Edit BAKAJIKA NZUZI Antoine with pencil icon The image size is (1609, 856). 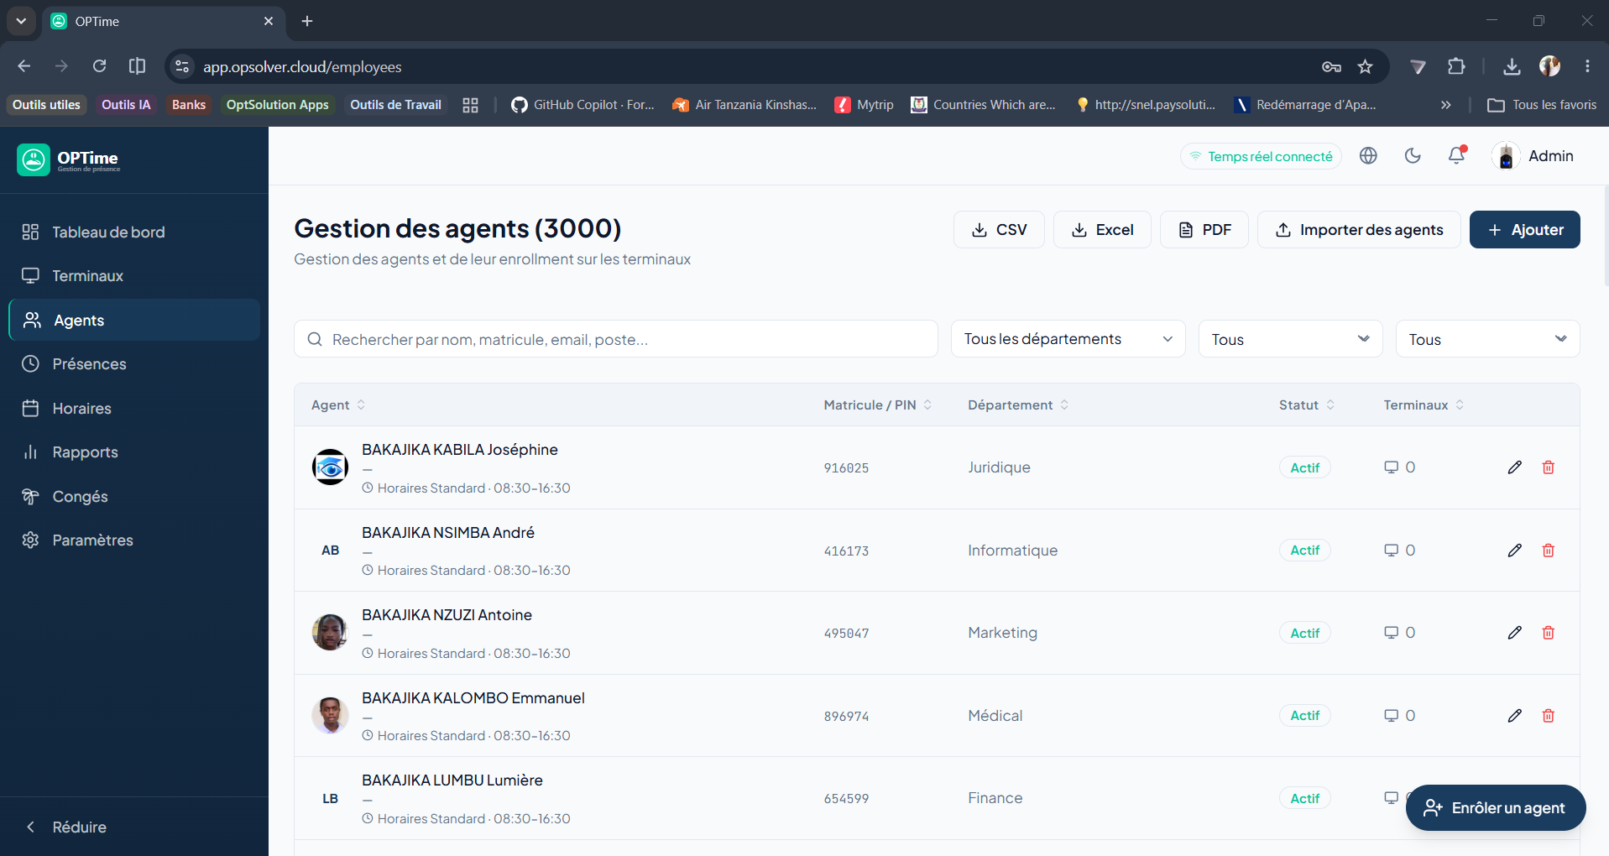coord(1514,633)
